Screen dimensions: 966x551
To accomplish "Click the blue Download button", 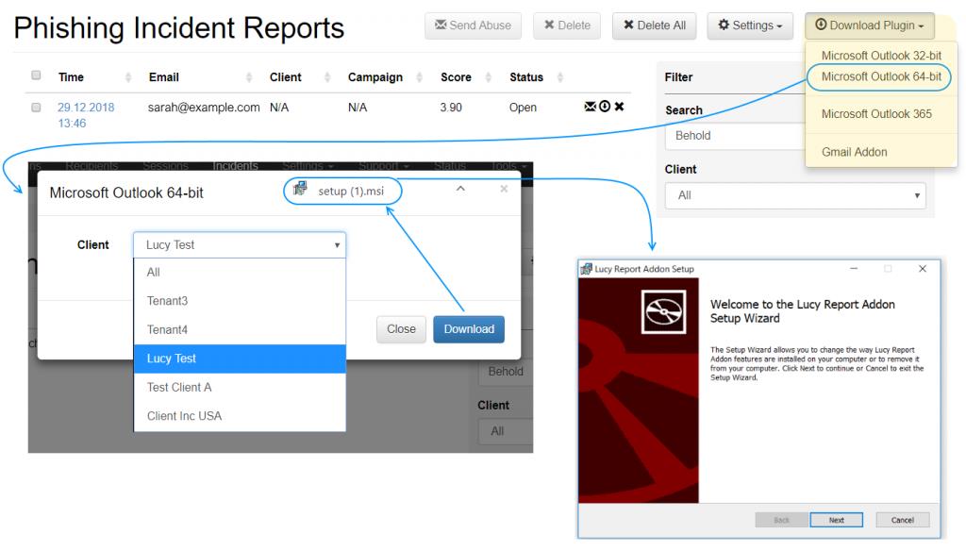I will tap(469, 329).
